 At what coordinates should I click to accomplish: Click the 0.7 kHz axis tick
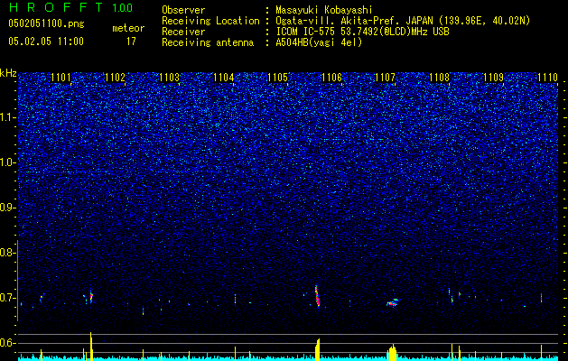click(7, 298)
